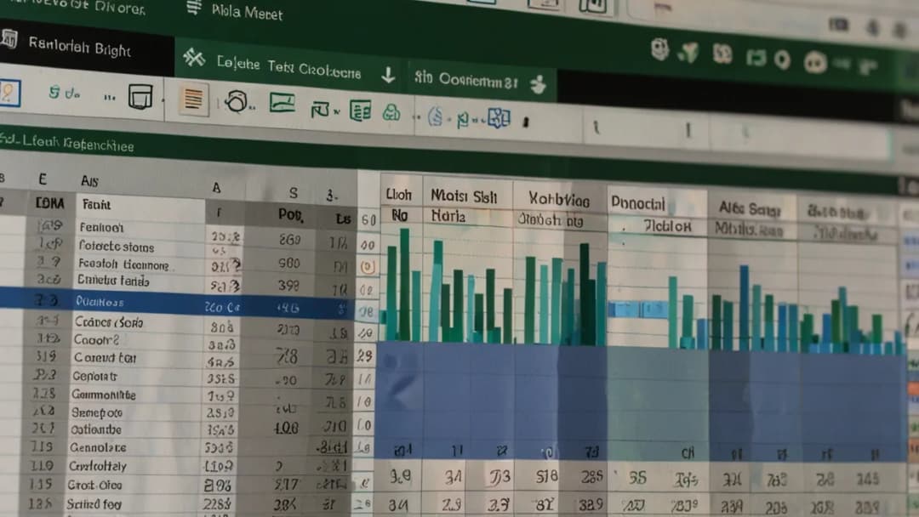Click the column 'E' header in the sheet
This screenshot has height=517, width=919.
click(x=41, y=179)
